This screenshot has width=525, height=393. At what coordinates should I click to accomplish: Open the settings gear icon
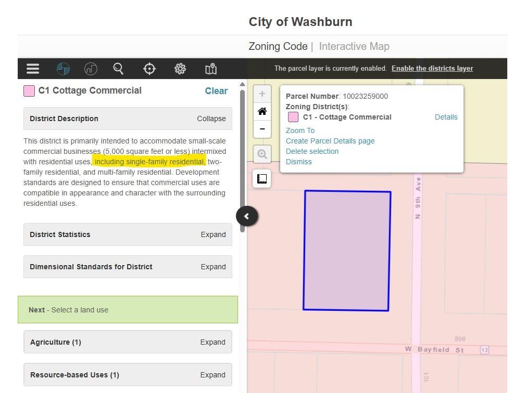[x=180, y=69]
